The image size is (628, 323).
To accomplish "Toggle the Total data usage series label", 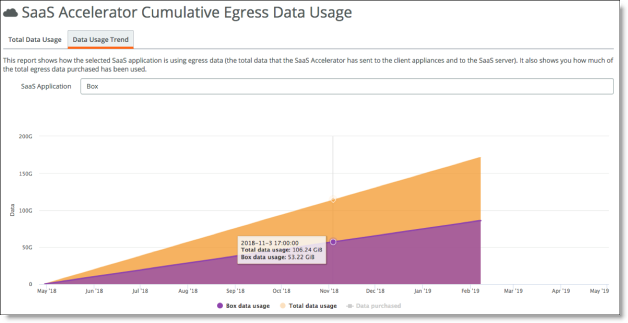I will [313, 306].
